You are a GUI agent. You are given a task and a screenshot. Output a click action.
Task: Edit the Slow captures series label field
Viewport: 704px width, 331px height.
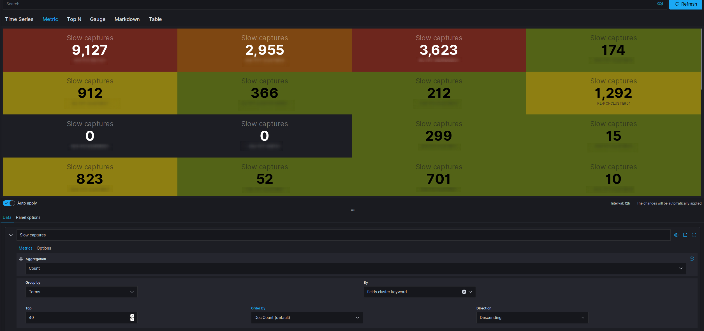(343, 235)
